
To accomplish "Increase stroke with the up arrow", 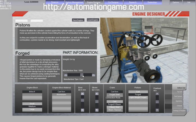I will coord(97,94).
